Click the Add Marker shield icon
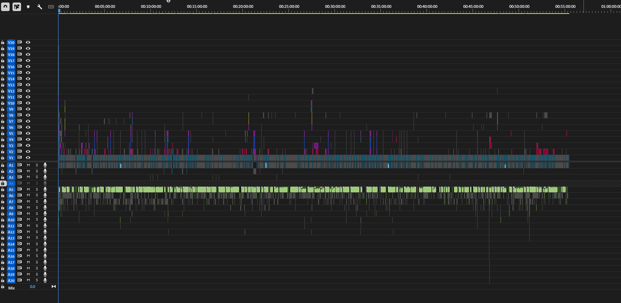 (x=28, y=7)
